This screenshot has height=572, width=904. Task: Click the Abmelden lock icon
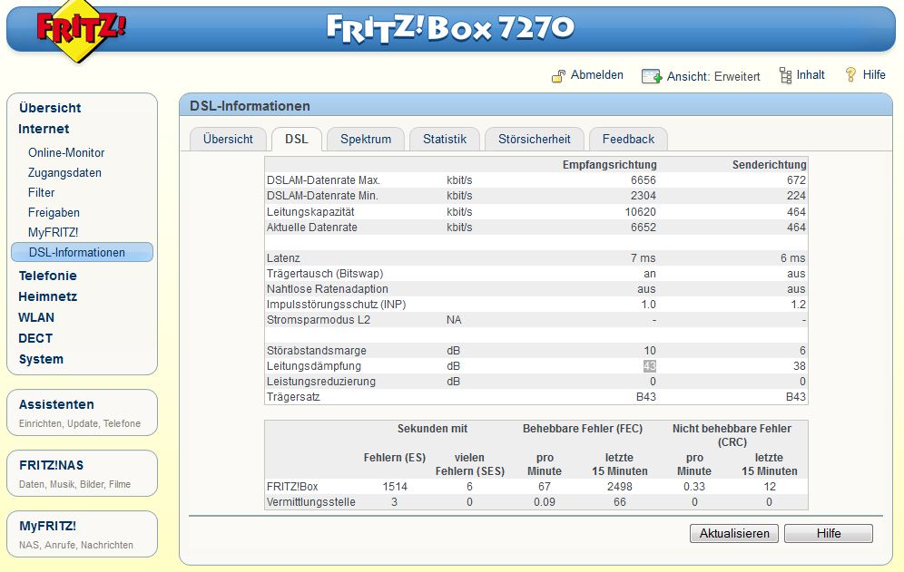pos(559,76)
